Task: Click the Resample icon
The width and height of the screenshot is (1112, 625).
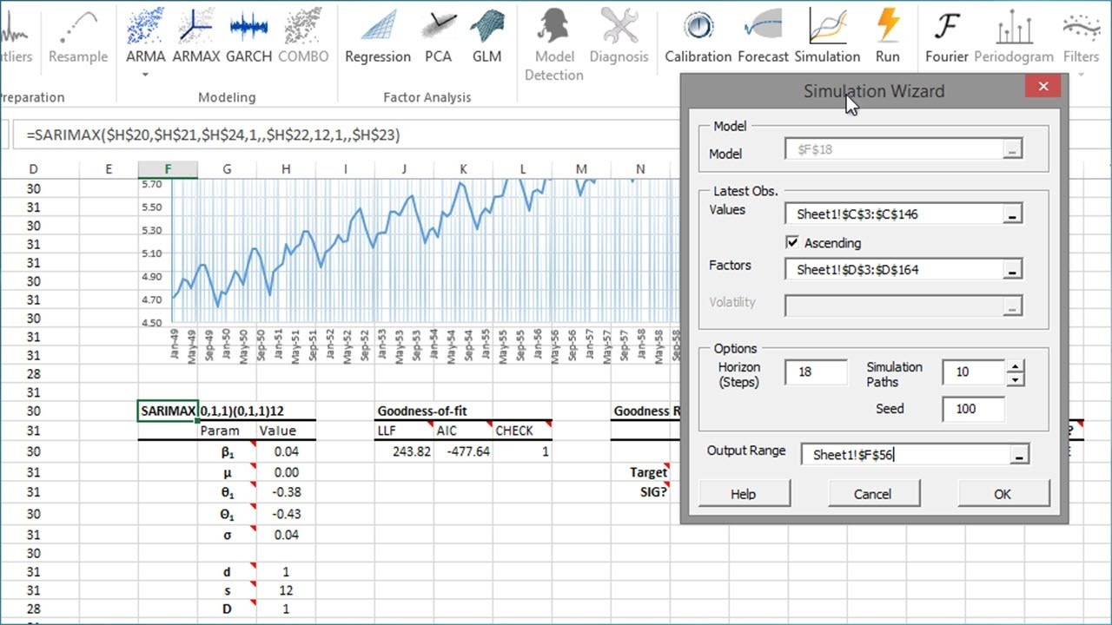Action: tap(78, 36)
